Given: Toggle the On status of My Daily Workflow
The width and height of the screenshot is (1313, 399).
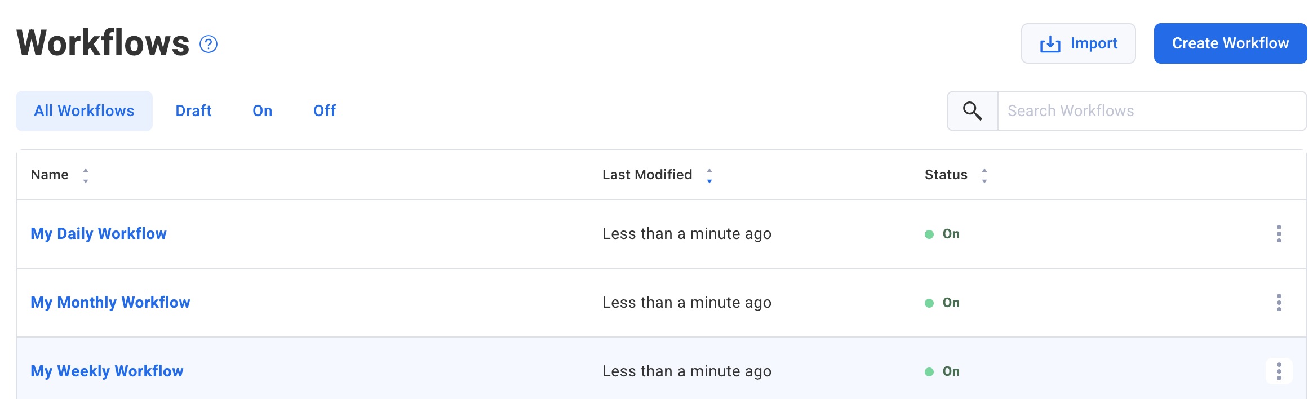Looking at the screenshot, I should 950,234.
